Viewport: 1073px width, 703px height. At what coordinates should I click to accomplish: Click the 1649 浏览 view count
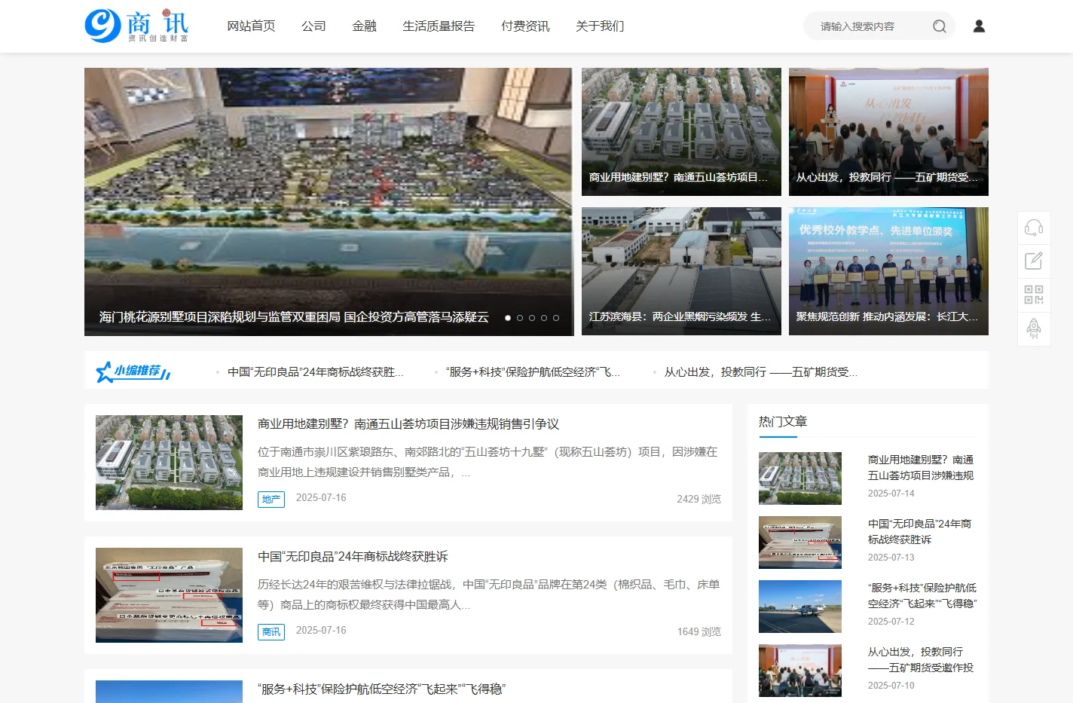pos(699,631)
